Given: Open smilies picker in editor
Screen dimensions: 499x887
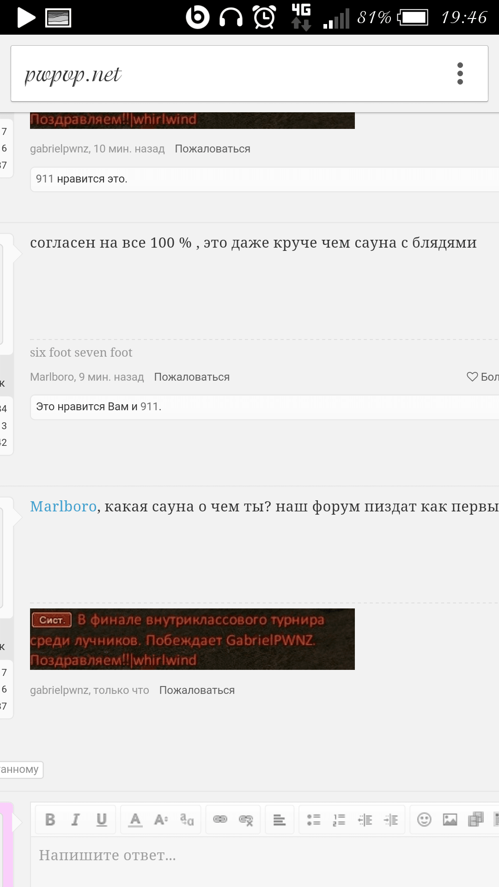Looking at the screenshot, I should (x=424, y=820).
